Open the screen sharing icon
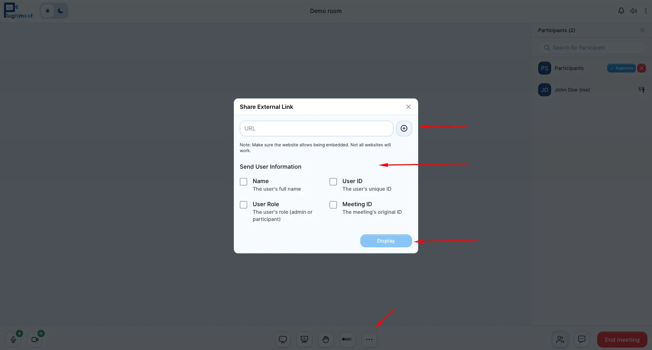 point(282,339)
